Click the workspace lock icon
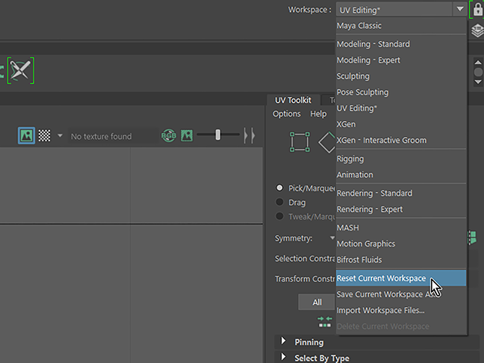The height and width of the screenshot is (363, 484). point(477,10)
